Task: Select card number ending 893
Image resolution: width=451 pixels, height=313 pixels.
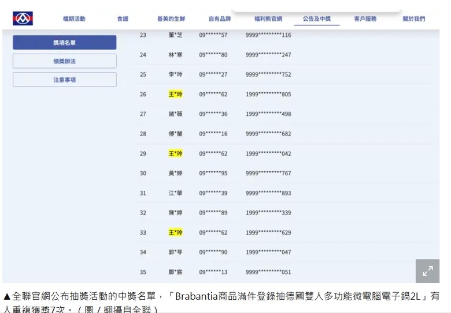Action: (x=268, y=193)
